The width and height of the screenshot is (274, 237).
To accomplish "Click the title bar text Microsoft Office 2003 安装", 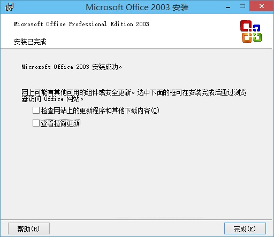I will coord(137,7).
